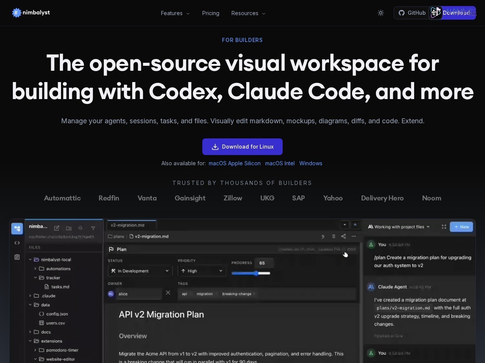Click the filter icon in Files panel

(93, 228)
